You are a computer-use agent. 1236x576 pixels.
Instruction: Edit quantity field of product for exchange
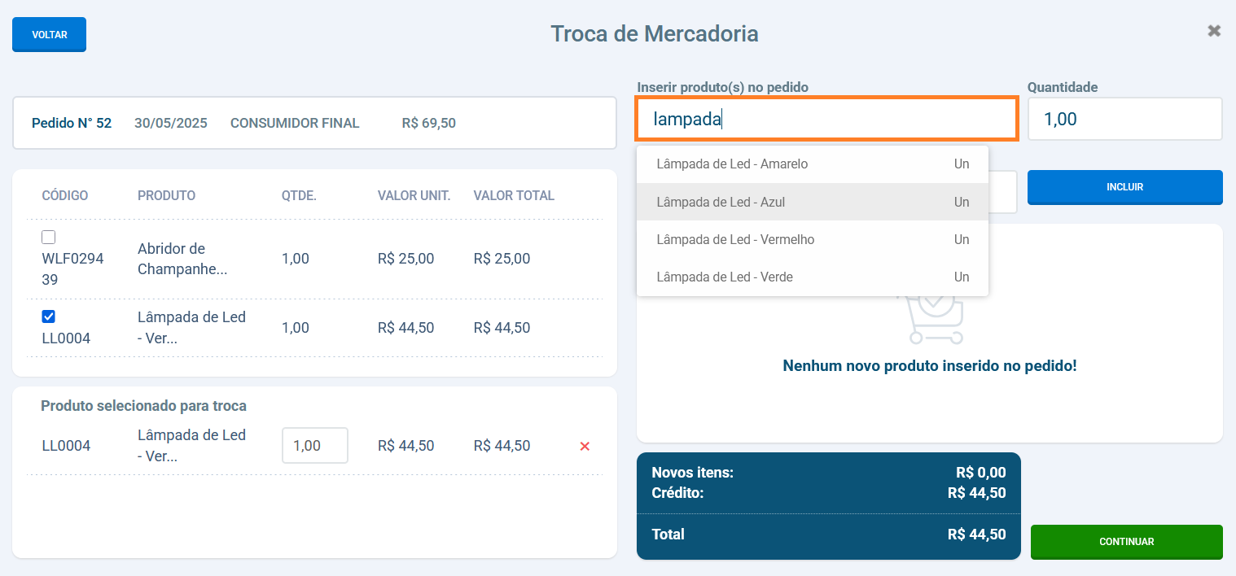(x=314, y=446)
